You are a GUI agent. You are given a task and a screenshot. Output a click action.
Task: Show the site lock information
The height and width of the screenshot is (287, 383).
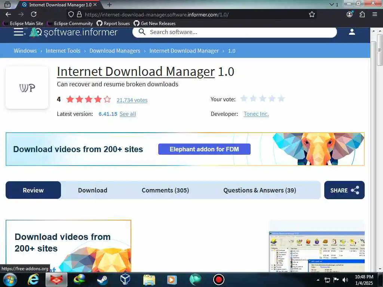79,15
